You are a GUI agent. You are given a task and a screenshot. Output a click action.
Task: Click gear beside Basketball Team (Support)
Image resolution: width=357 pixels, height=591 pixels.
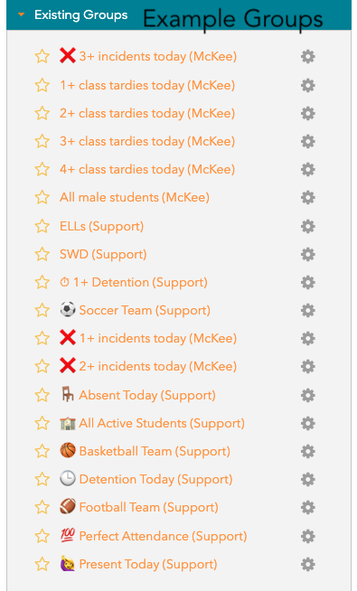(308, 451)
